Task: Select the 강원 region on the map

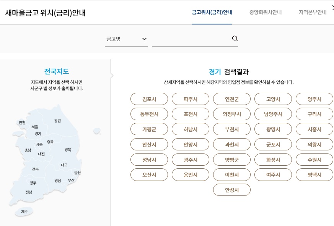Action: click(x=58, y=121)
